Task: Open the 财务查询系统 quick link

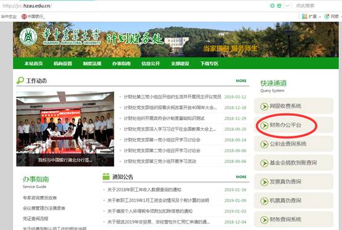Action: tap(294, 220)
